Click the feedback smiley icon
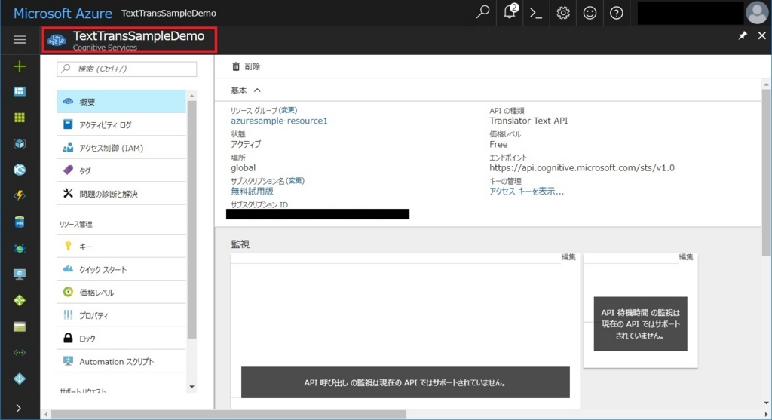This screenshot has height=420, width=772. (x=590, y=13)
